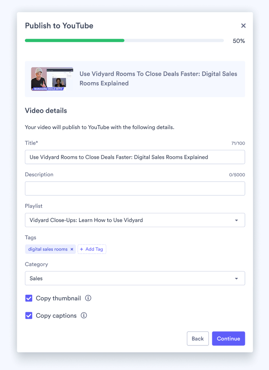This screenshot has width=269, height=370.
Task: Click the Continue button
Action: point(229,339)
